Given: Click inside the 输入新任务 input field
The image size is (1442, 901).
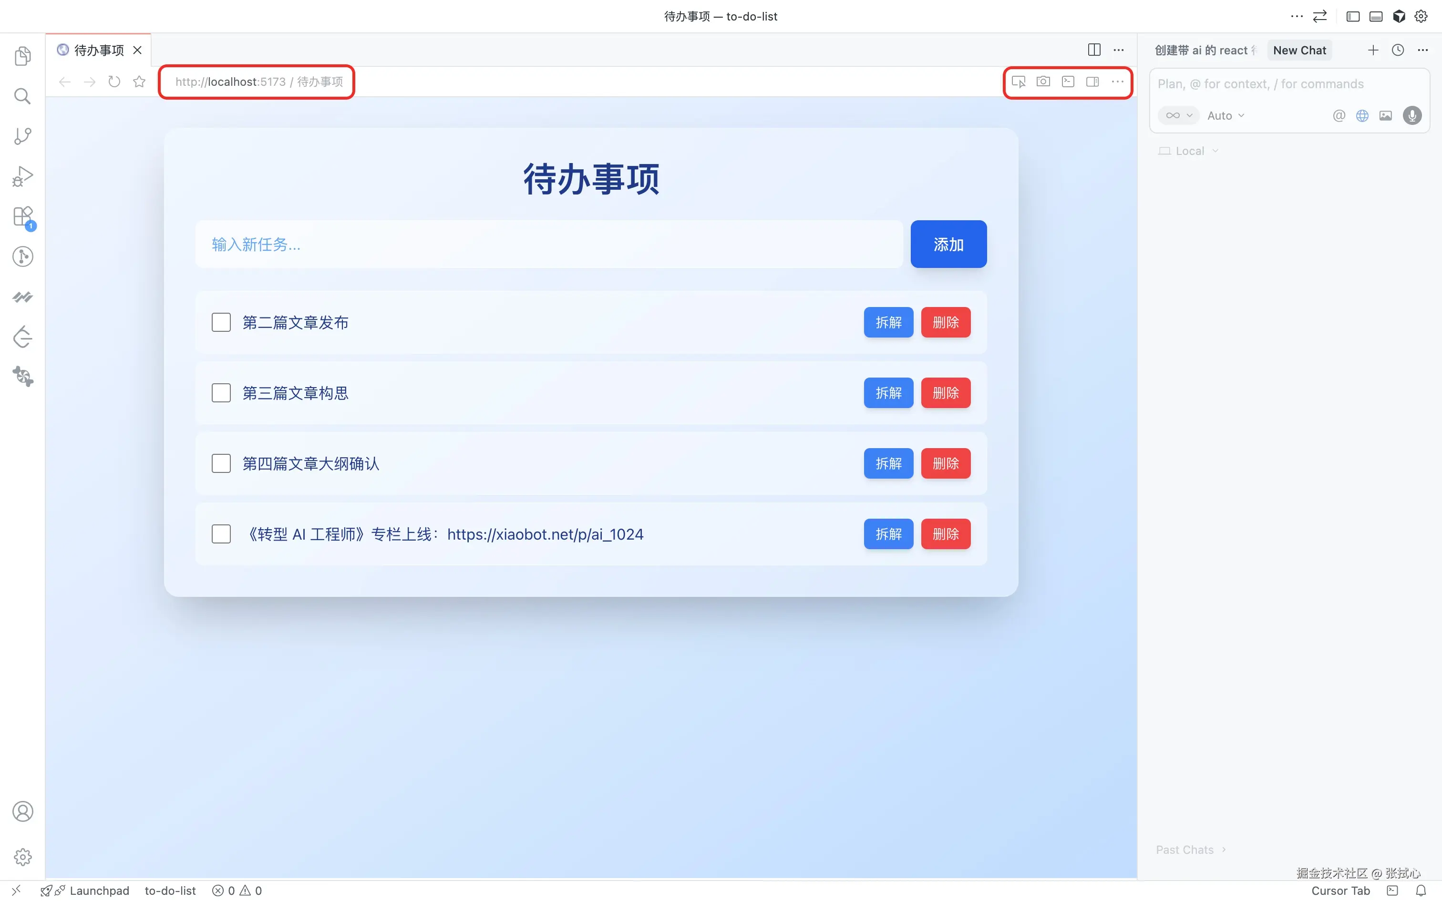Looking at the screenshot, I should 547,244.
